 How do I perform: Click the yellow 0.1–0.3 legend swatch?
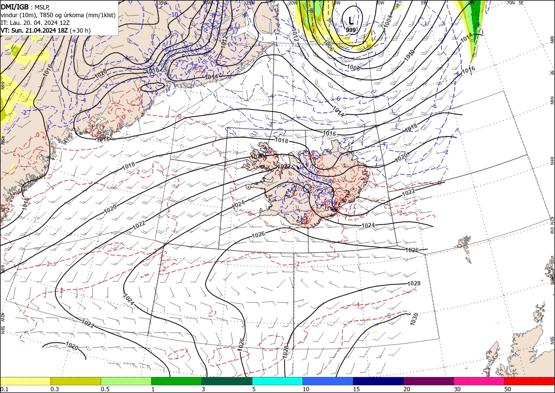point(25,381)
